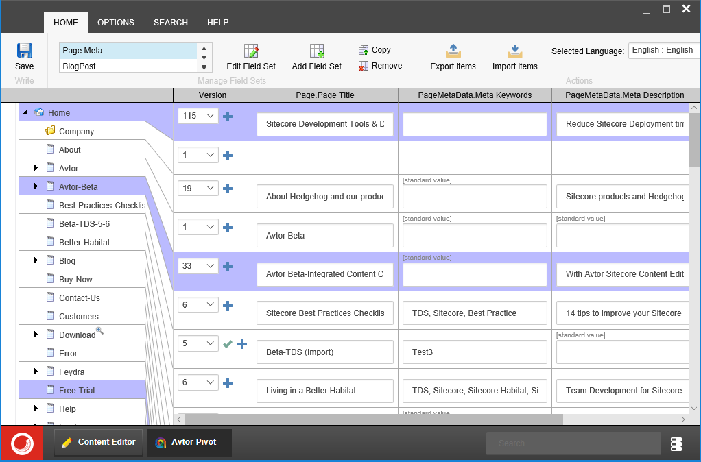Click the page icon beside Free-Trial

(x=51, y=389)
